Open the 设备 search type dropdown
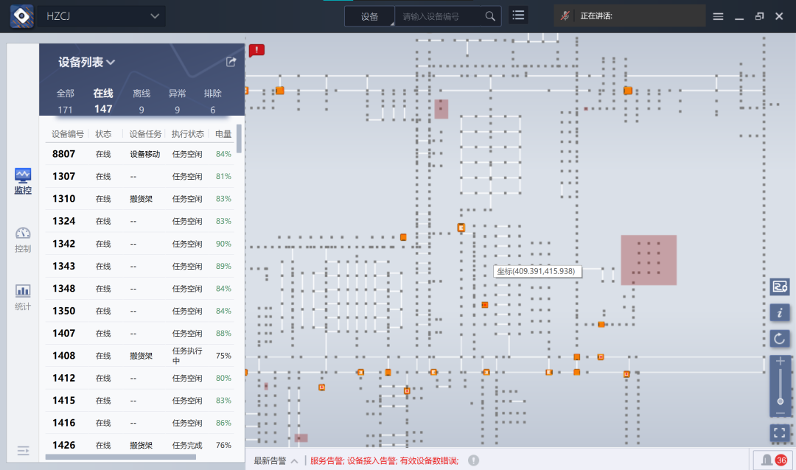Screen dimensions: 796x470 [x=369, y=16]
